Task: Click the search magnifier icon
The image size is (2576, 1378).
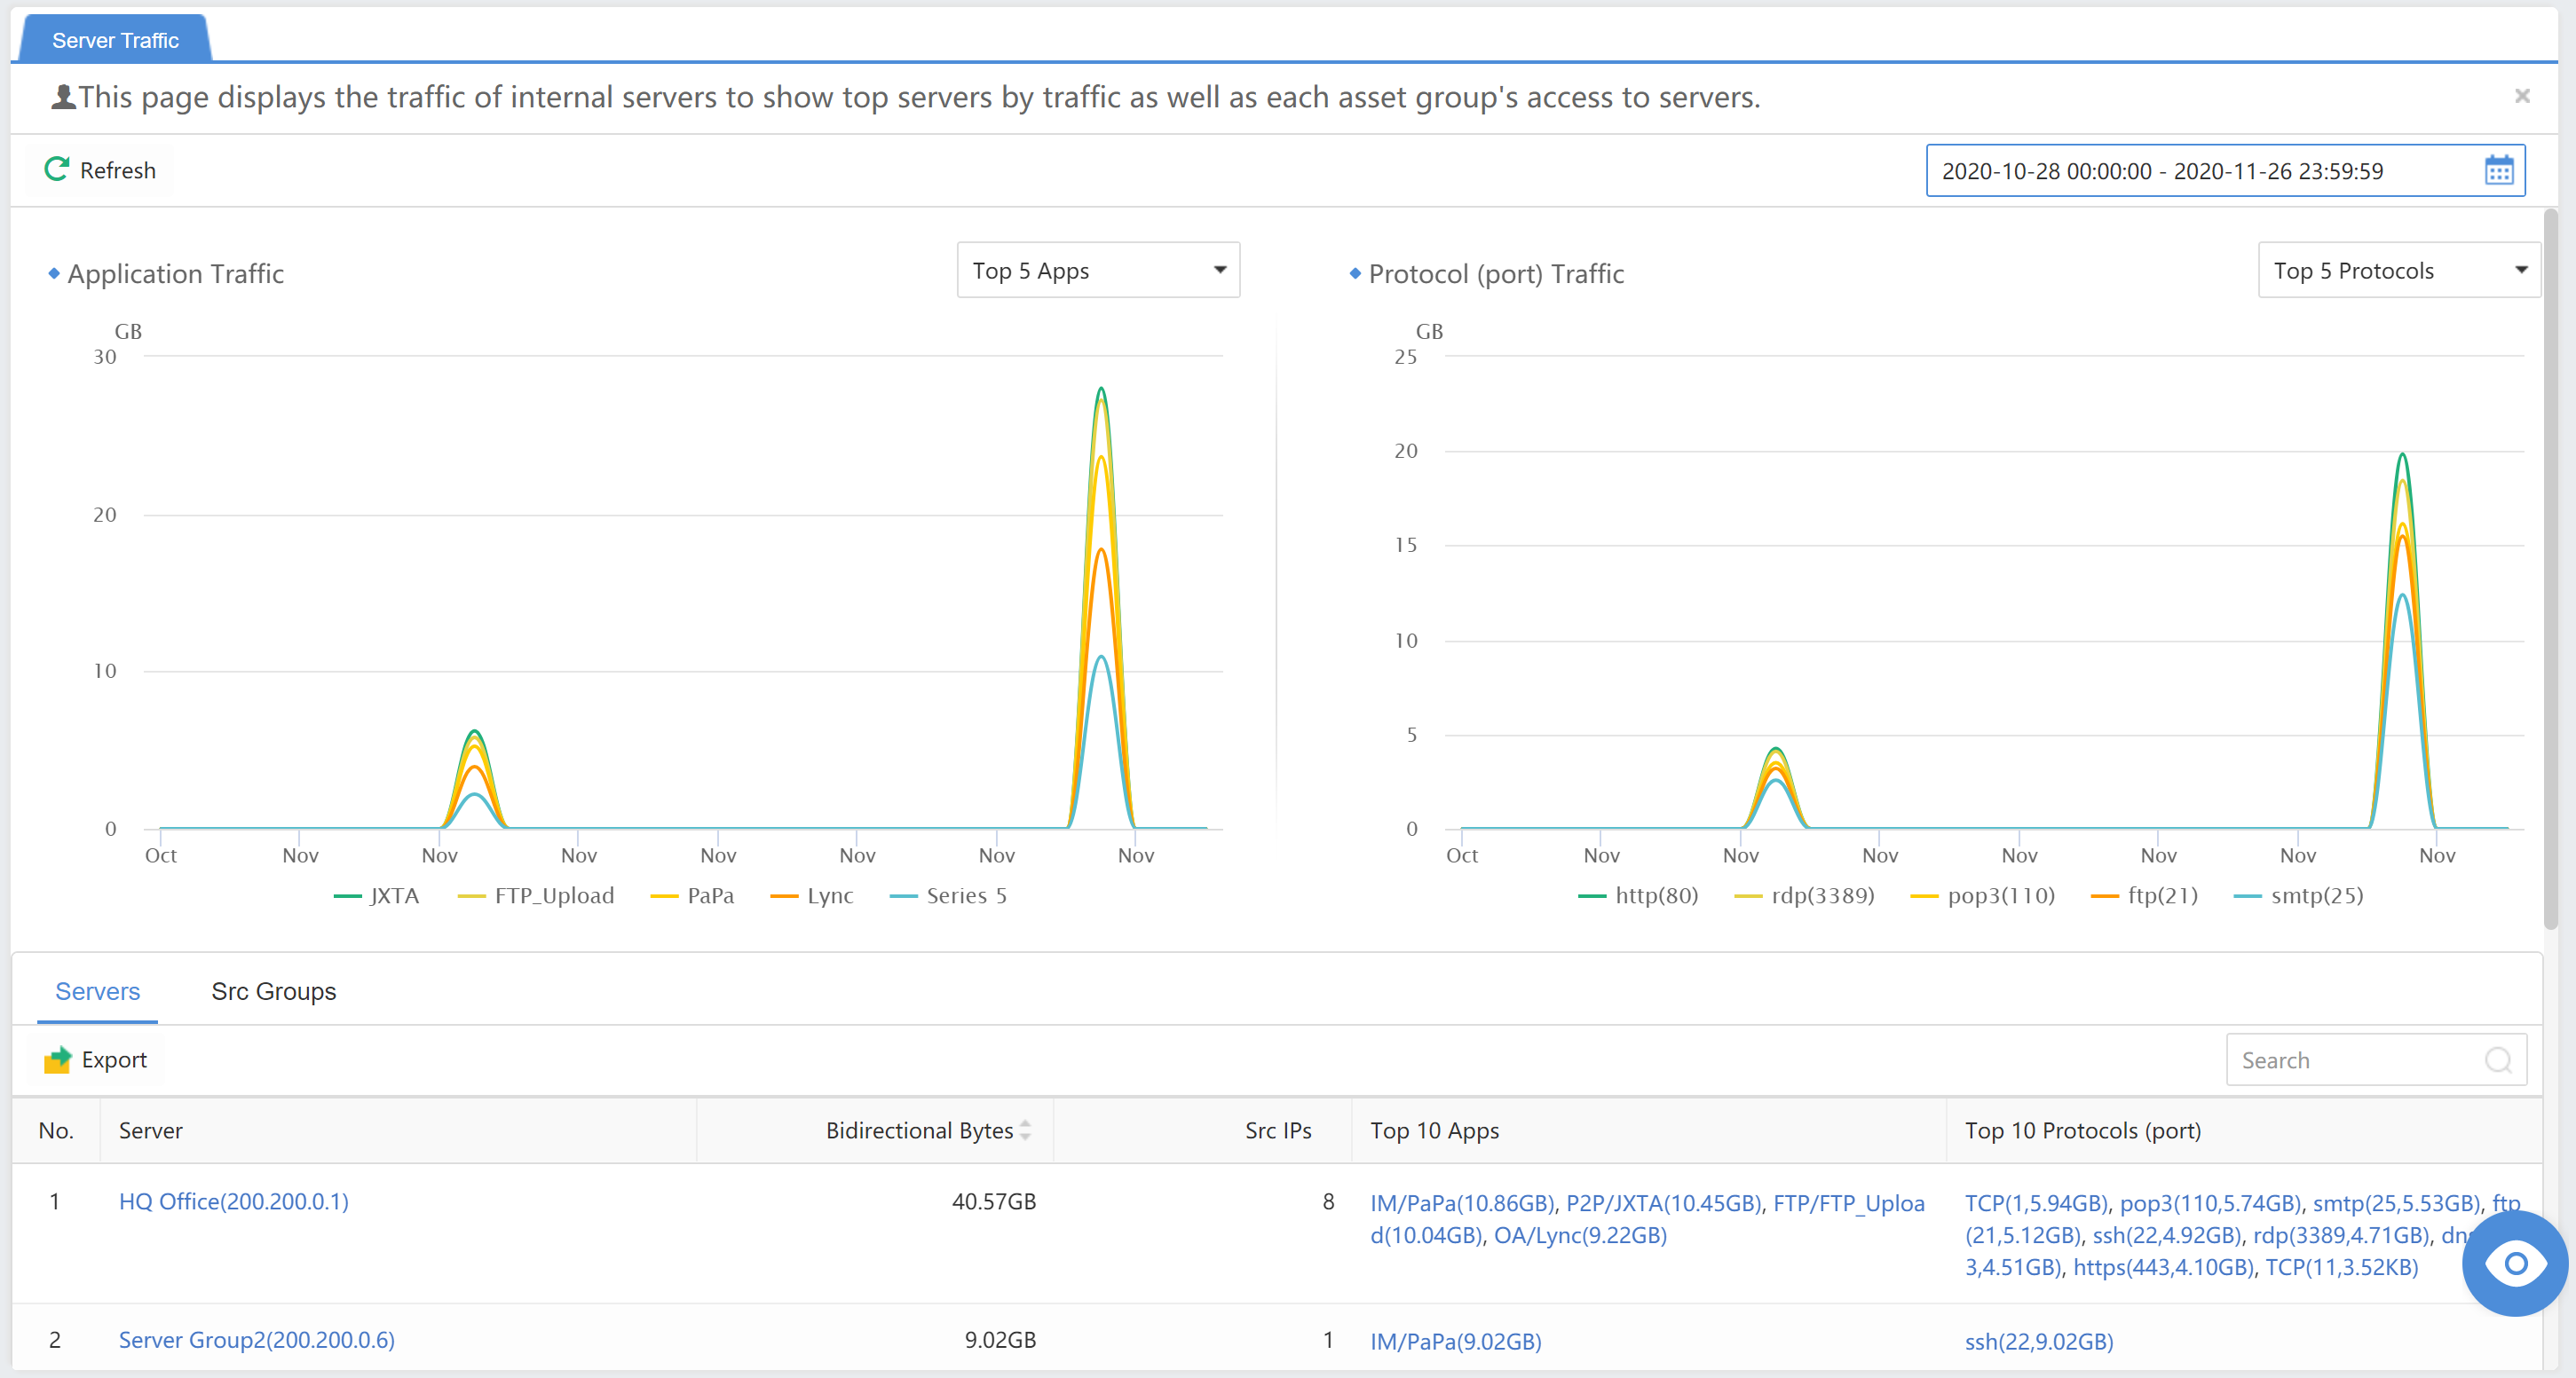Action: (2497, 1060)
